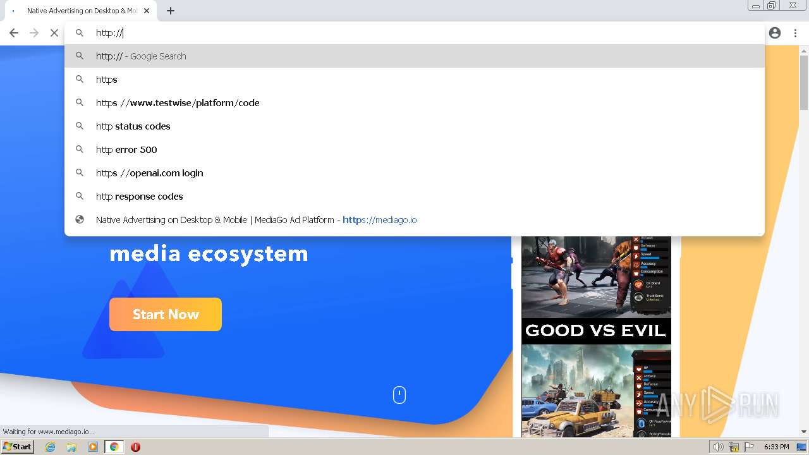Click the 'media ecosystem' headline text
This screenshot has height=455, width=809.
tap(209, 253)
